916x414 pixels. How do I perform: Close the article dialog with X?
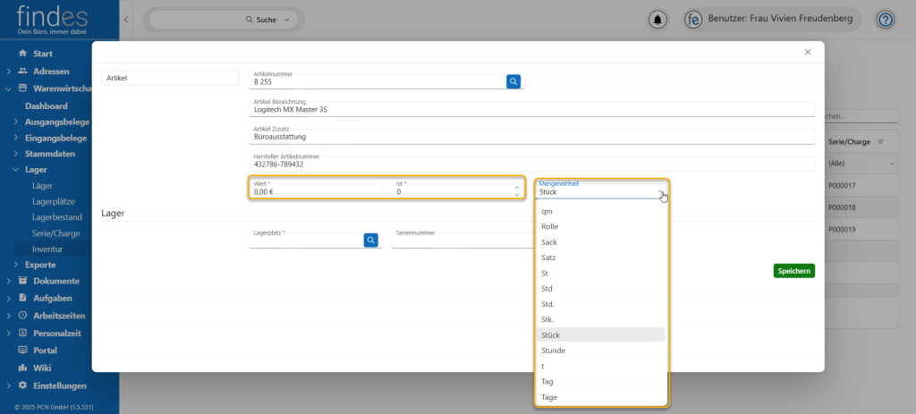pyautogui.click(x=808, y=52)
